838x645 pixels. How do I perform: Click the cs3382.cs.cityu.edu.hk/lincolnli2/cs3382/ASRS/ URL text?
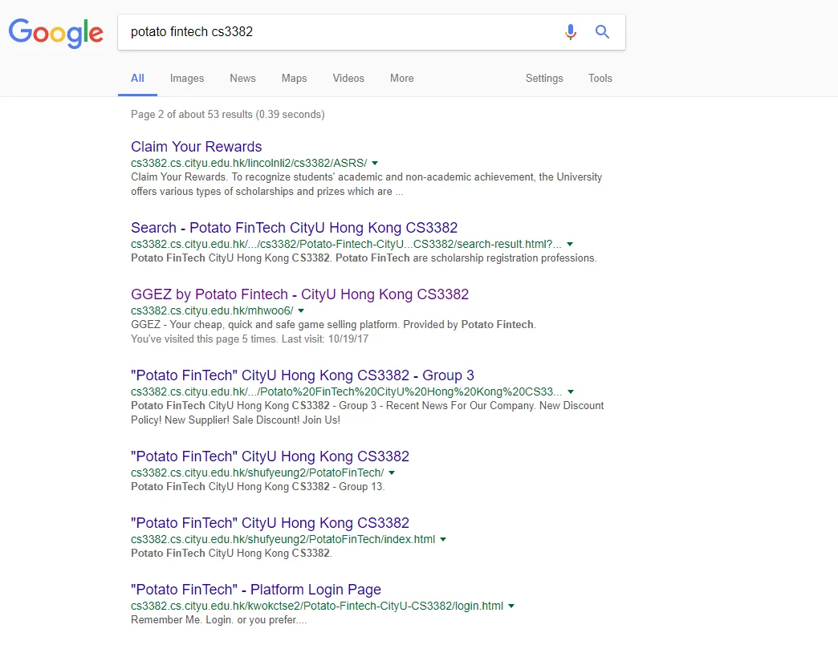(x=249, y=163)
